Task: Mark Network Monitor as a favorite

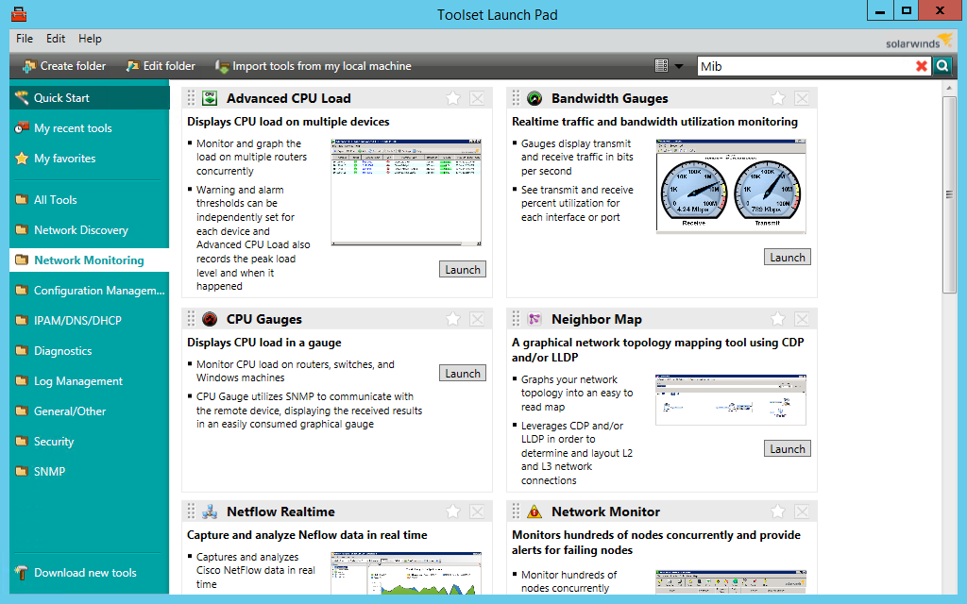Action: point(777,511)
